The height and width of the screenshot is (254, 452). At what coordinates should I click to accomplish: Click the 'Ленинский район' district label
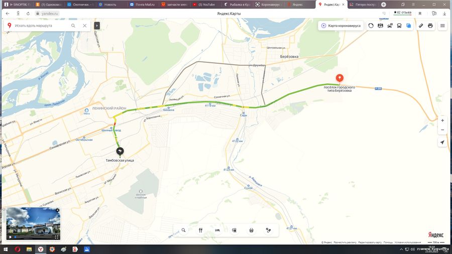[109, 108]
